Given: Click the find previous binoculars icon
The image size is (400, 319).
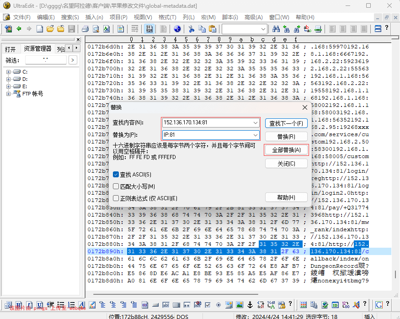Looking at the screenshot, I should tap(287, 28).
